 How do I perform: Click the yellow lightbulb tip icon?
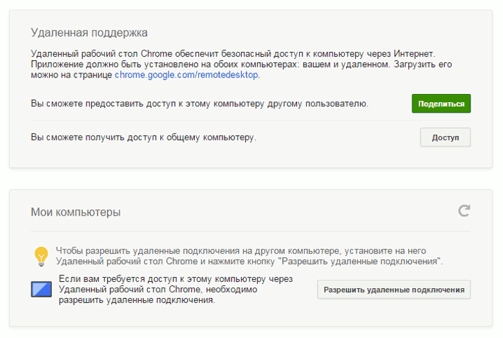pos(41,256)
